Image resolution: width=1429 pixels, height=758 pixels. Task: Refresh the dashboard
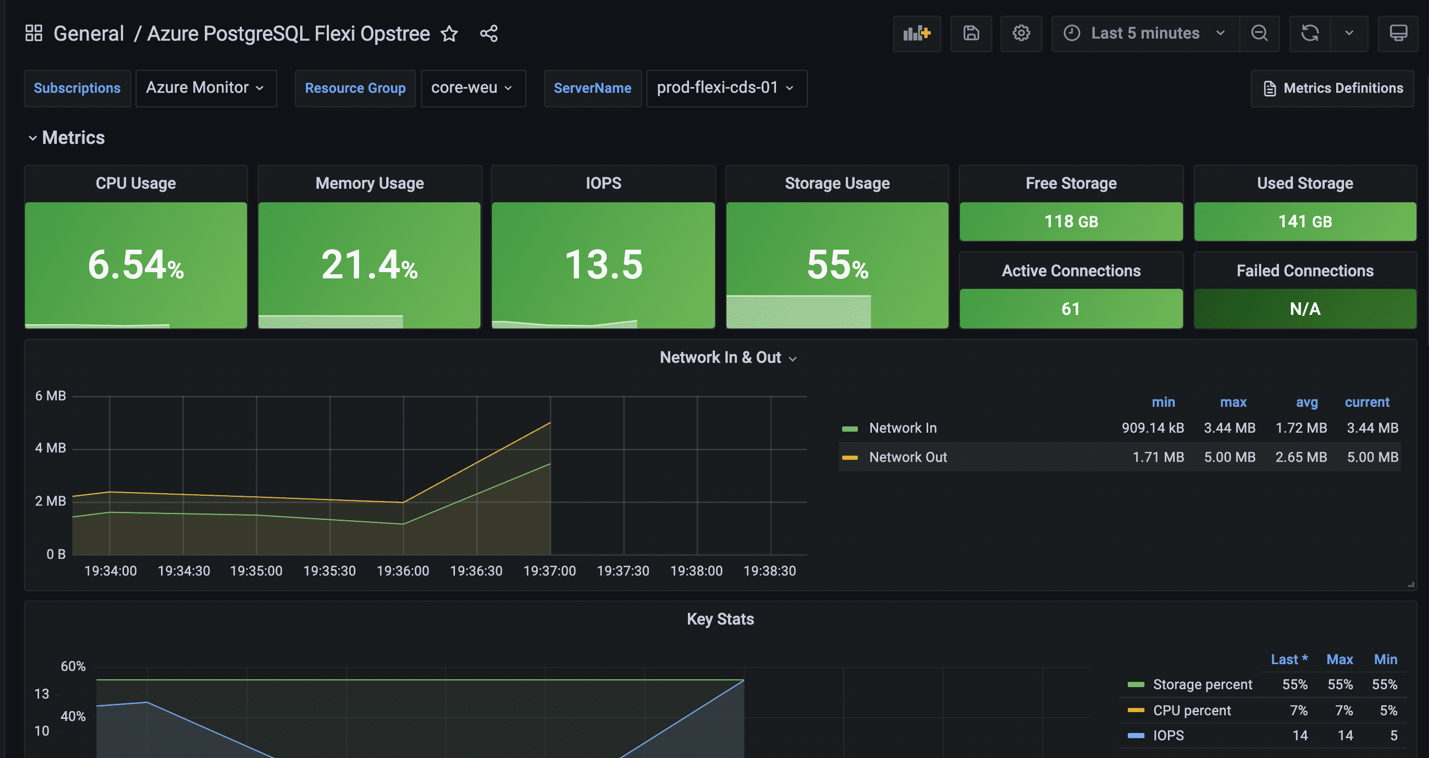coord(1310,33)
